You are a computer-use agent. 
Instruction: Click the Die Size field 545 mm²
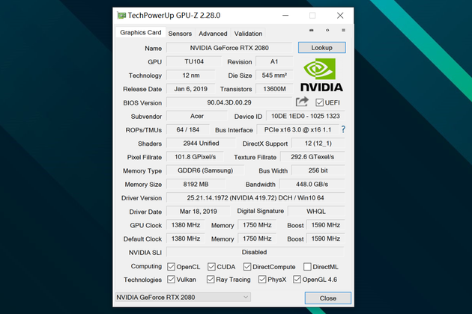coord(274,75)
